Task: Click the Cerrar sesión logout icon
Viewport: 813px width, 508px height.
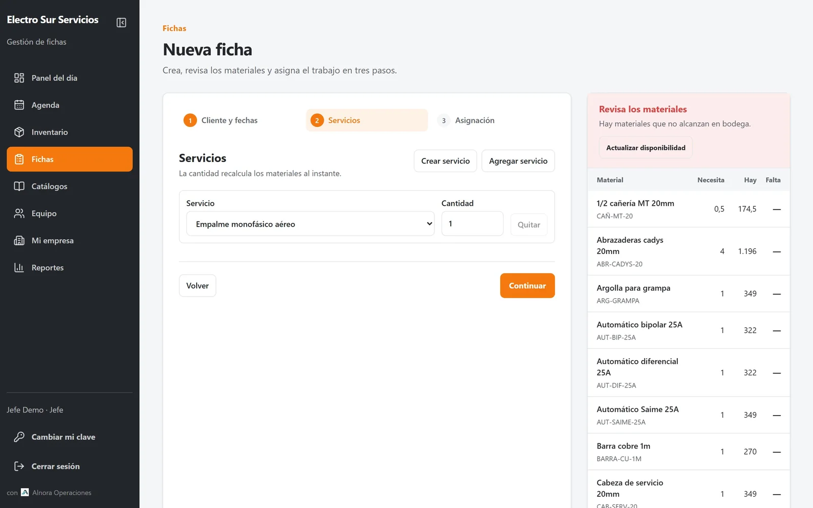Action: [x=19, y=466]
